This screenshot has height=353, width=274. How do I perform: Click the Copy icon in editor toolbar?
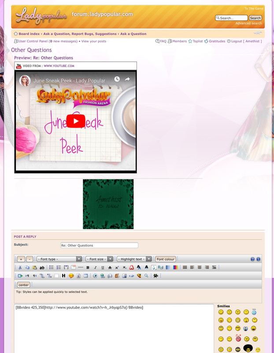point(27,267)
